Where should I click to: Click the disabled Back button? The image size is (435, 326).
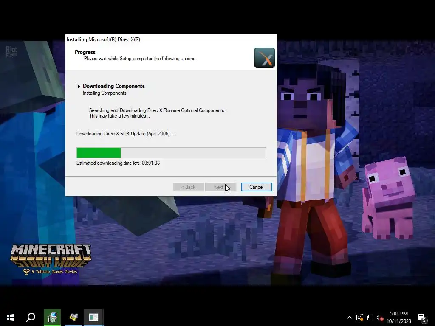[x=189, y=187]
